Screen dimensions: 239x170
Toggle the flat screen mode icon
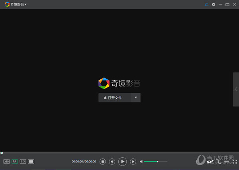pyautogui.click(x=31, y=162)
